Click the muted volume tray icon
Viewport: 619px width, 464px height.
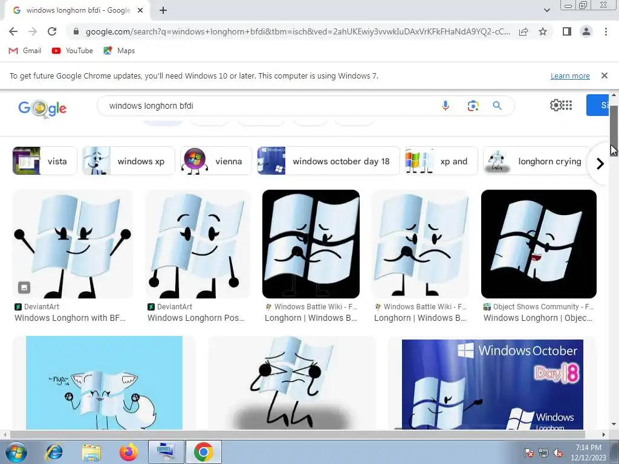point(558,453)
